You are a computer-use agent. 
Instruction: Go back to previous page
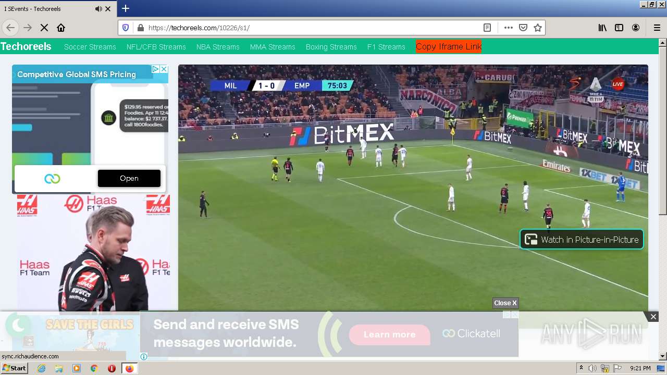pyautogui.click(x=10, y=28)
